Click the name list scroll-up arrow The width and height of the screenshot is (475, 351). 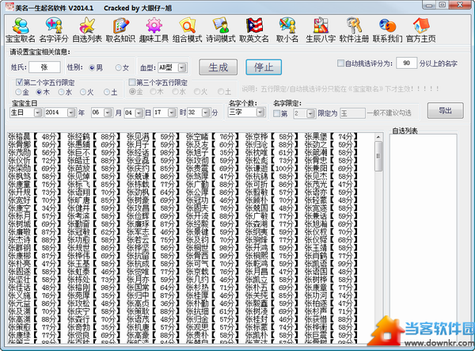click(x=378, y=137)
